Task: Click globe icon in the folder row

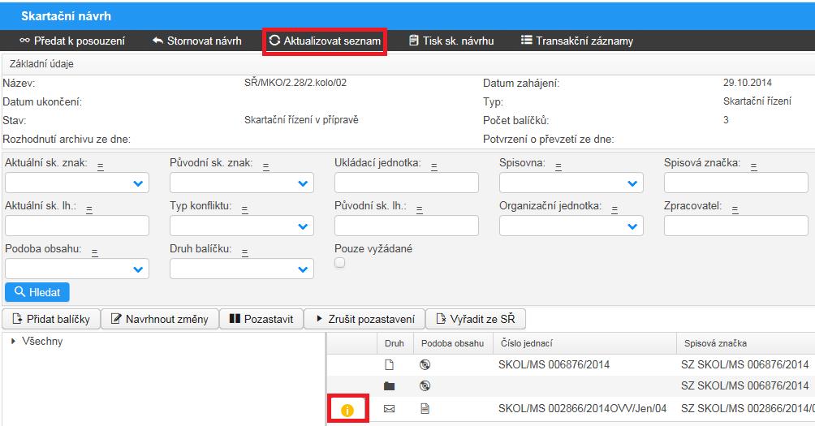Action: (x=425, y=385)
